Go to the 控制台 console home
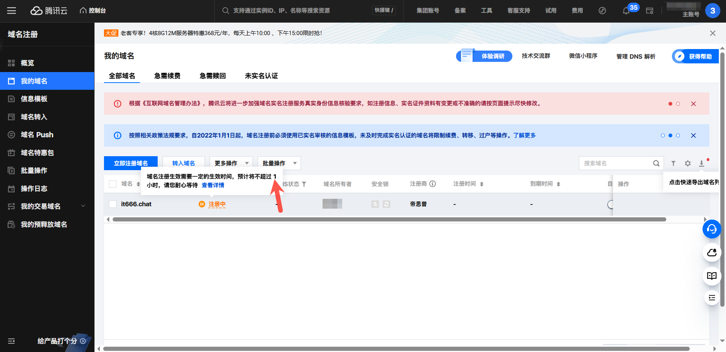 (93, 11)
